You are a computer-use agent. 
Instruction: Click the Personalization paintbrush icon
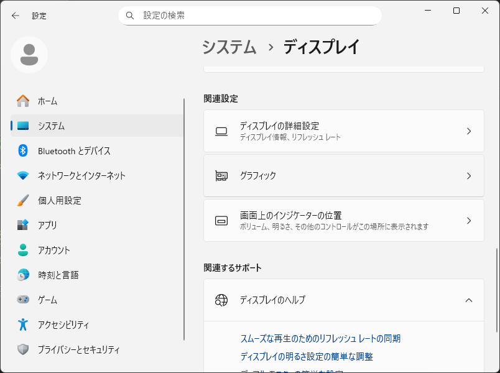(x=23, y=200)
